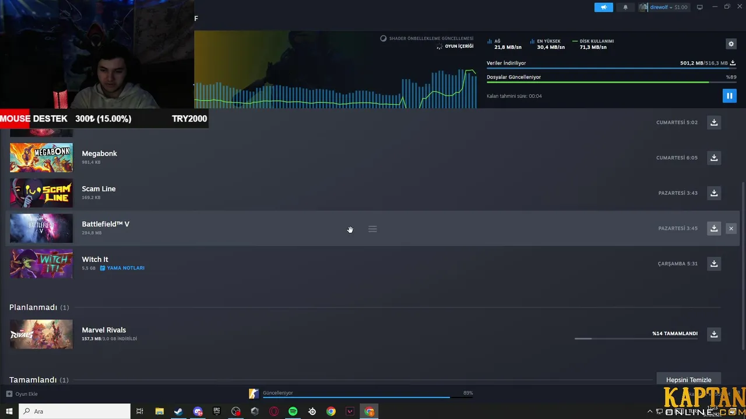
Task: Download Saturday 5:02 queued item
Action: click(x=714, y=122)
